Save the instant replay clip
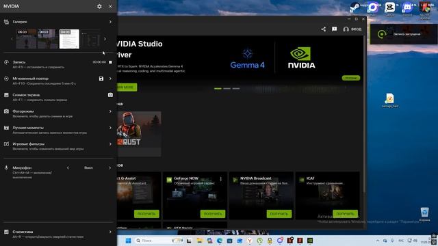Viewport: 438px width, 246px height. 101,79
